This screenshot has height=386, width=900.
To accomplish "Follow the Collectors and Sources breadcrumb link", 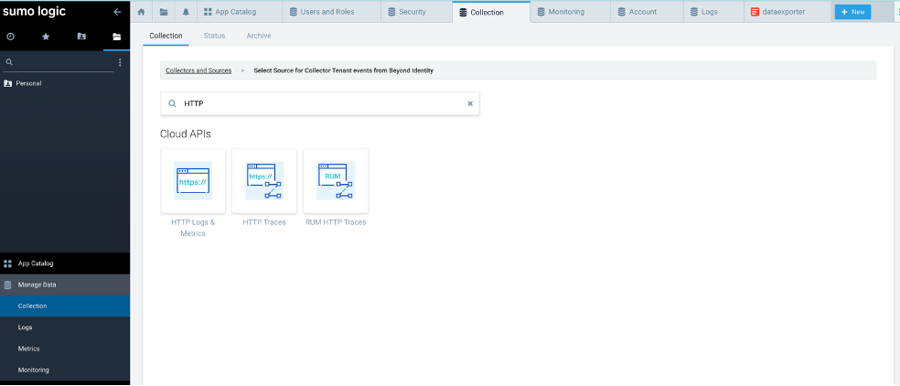I will point(198,70).
